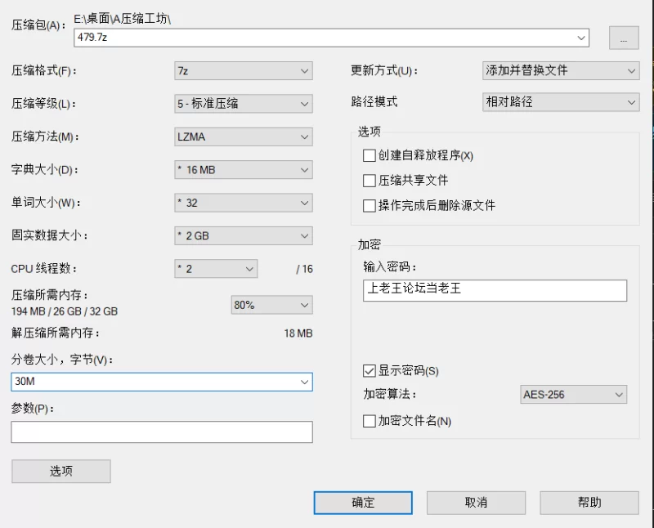Click the "选项" button at the dialog's lower left
The width and height of the screenshot is (654, 528).
tap(60, 472)
